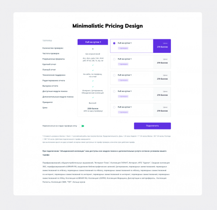Click the Тарифы label above the feature list
The image size is (217, 210).
(x=47, y=41)
